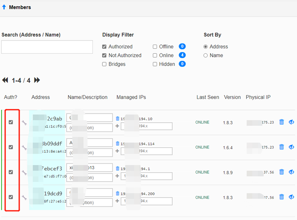The image size is (297, 220).
Task: Go to next page of members
Action: 37,80
